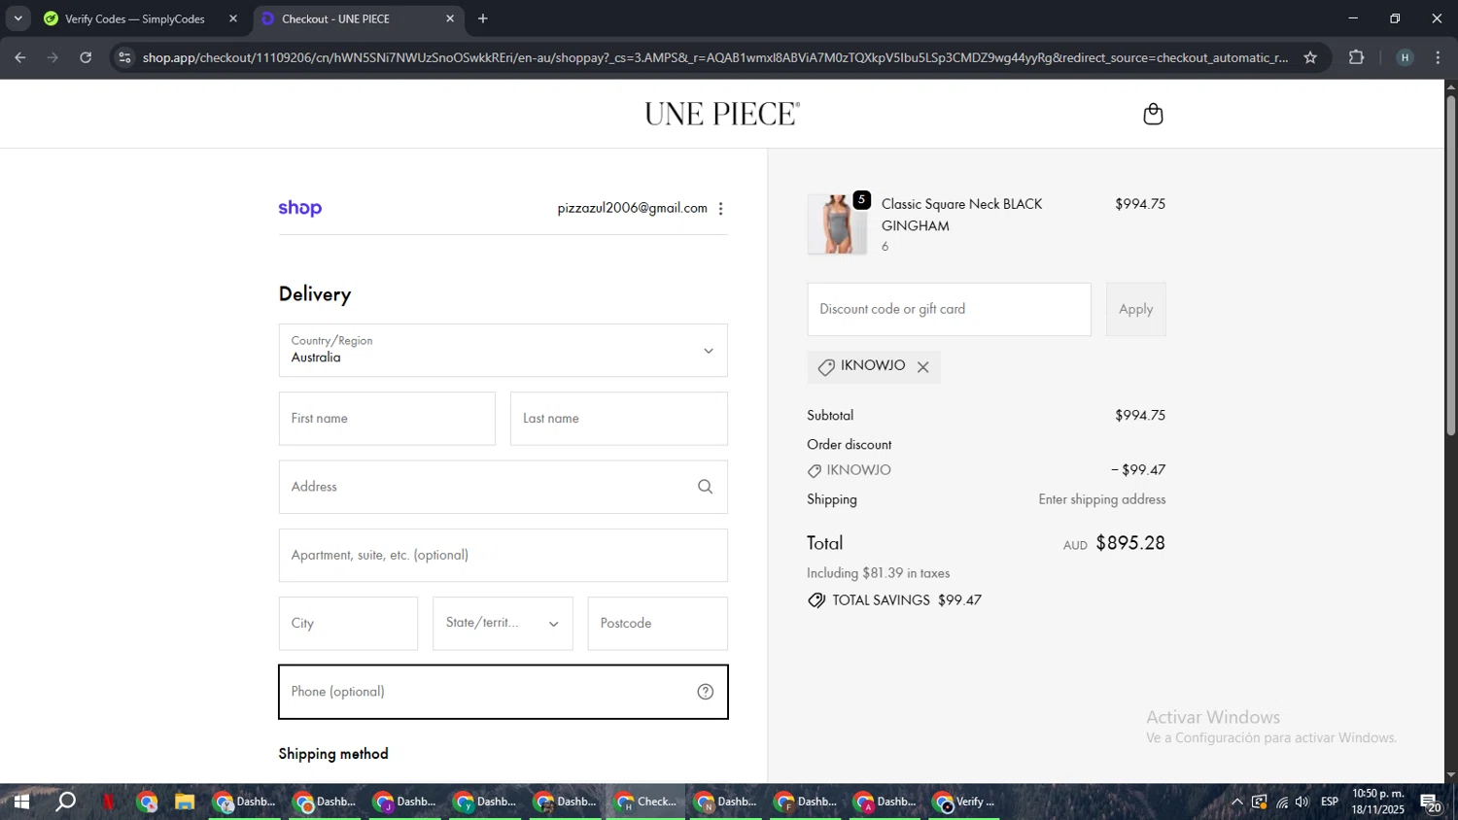1458x820 pixels.
Task: Open network Wi-Fi settings in tray
Action: coord(1282,802)
